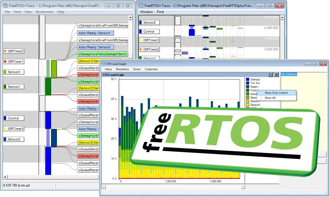Screen dimensions: 330x197
Task: Click the Superv color swatch in legend
Action: (x=247, y=87)
